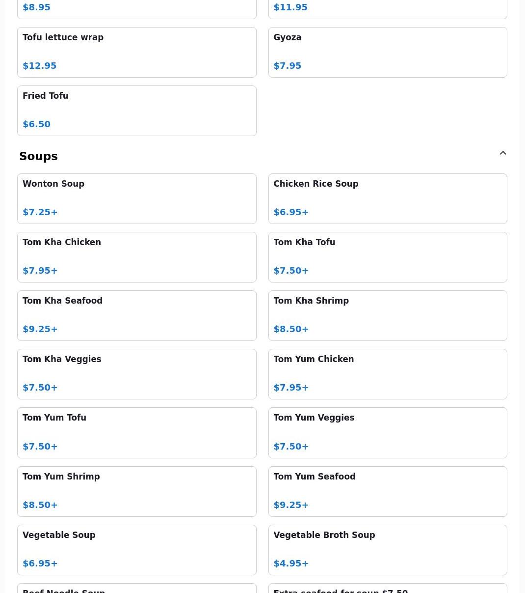Pick Tom Yum Seafood item
Screen dimensions: 525x593
click(x=387, y=491)
